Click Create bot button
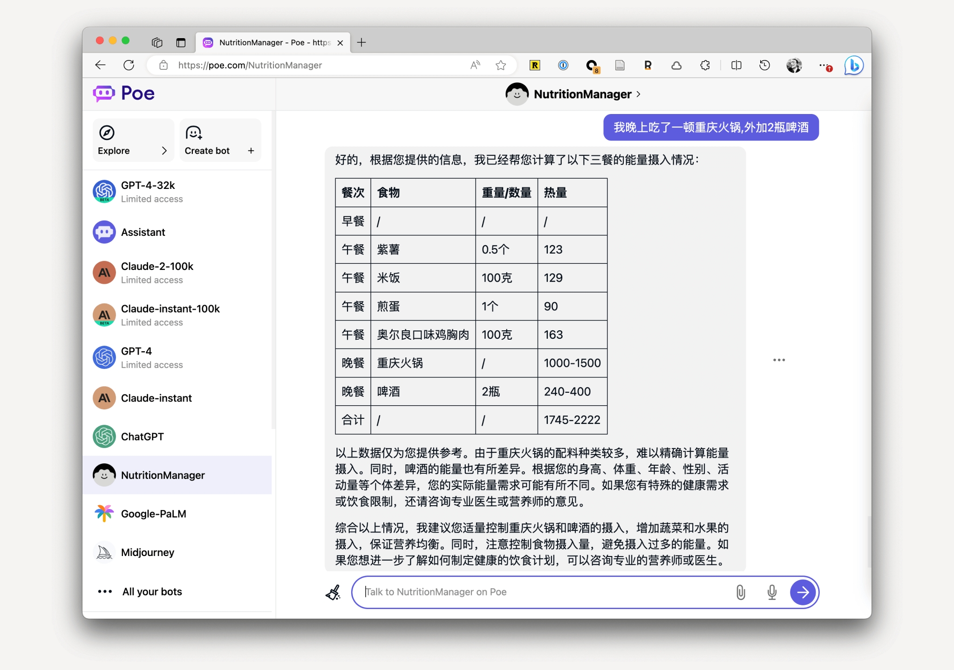954x670 pixels. pyautogui.click(x=220, y=141)
